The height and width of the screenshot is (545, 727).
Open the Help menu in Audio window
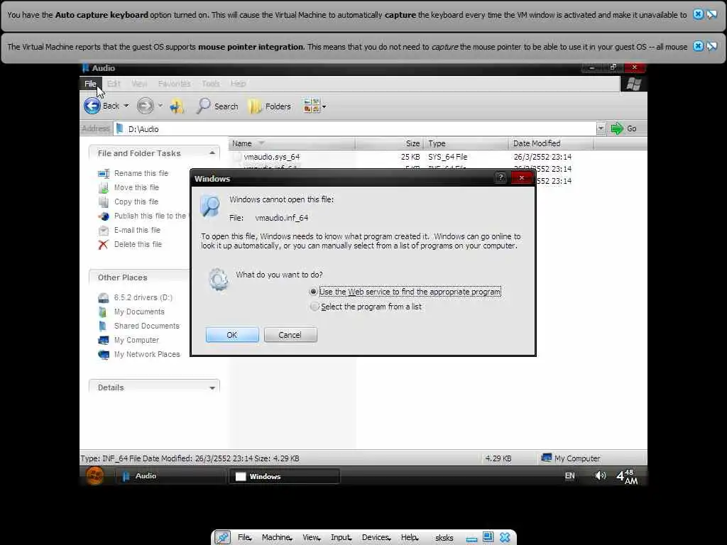tap(238, 84)
